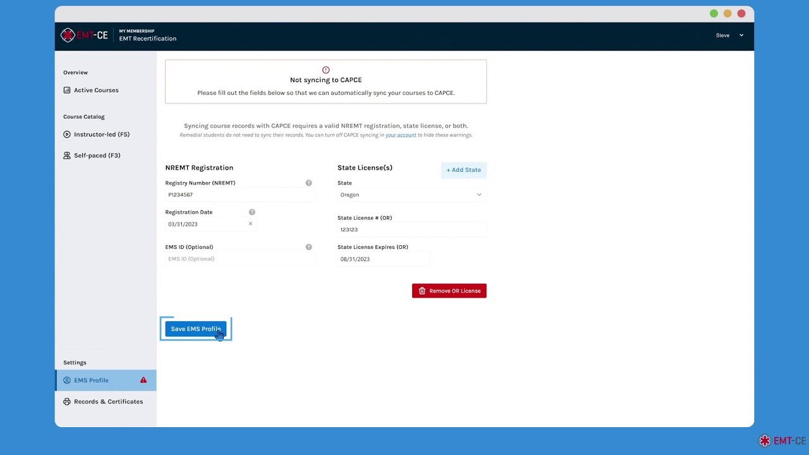Click the EMS Profile user icon

[67, 380]
